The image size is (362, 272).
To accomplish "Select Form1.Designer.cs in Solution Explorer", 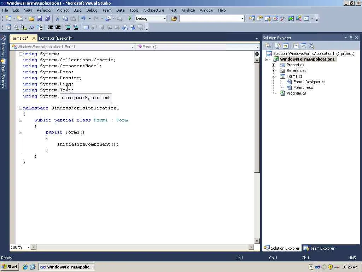I will (x=309, y=82).
